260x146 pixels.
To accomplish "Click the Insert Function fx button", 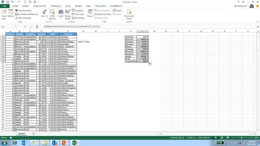I will click(x=37, y=26).
